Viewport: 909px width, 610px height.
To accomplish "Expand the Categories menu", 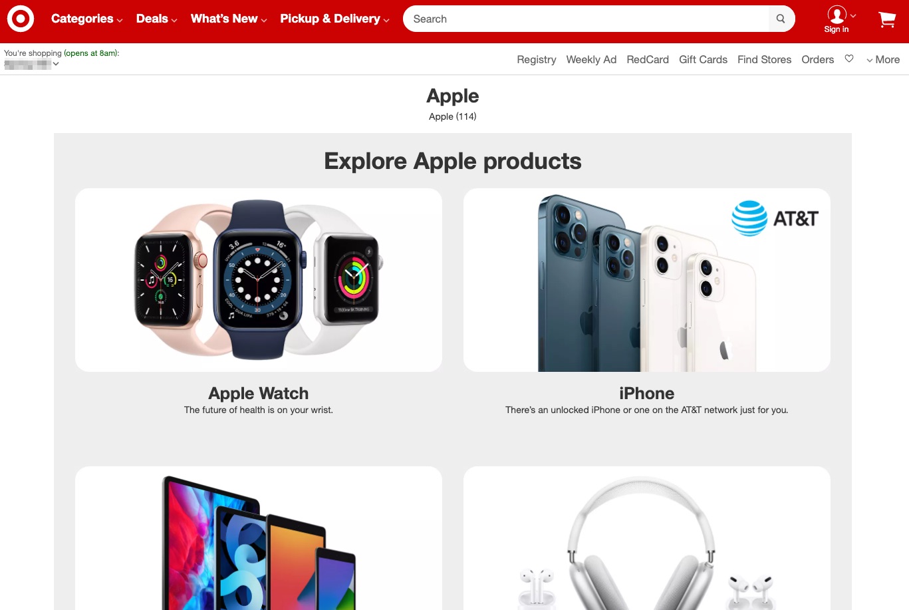I will coord(86,19).
